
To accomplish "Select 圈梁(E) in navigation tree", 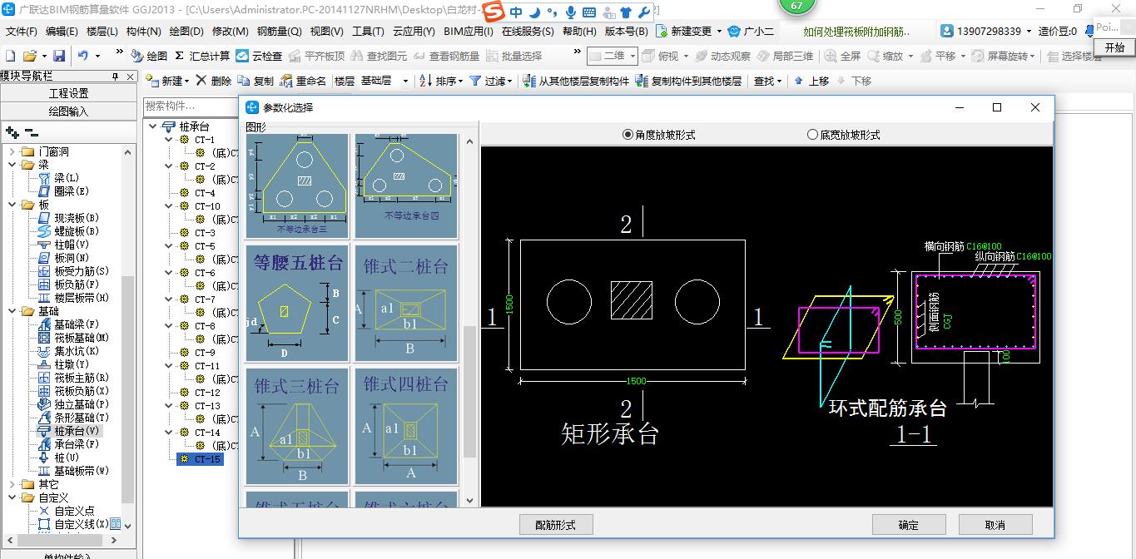I will [x=72, y=191].
